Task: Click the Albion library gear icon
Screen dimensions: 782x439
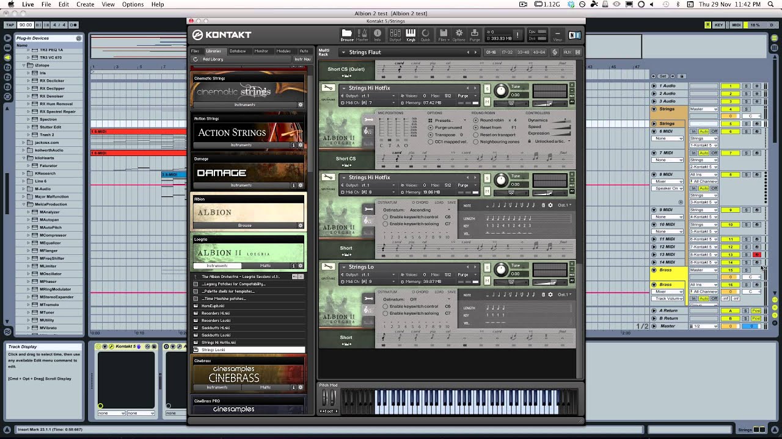Action: tap(300, 226)
